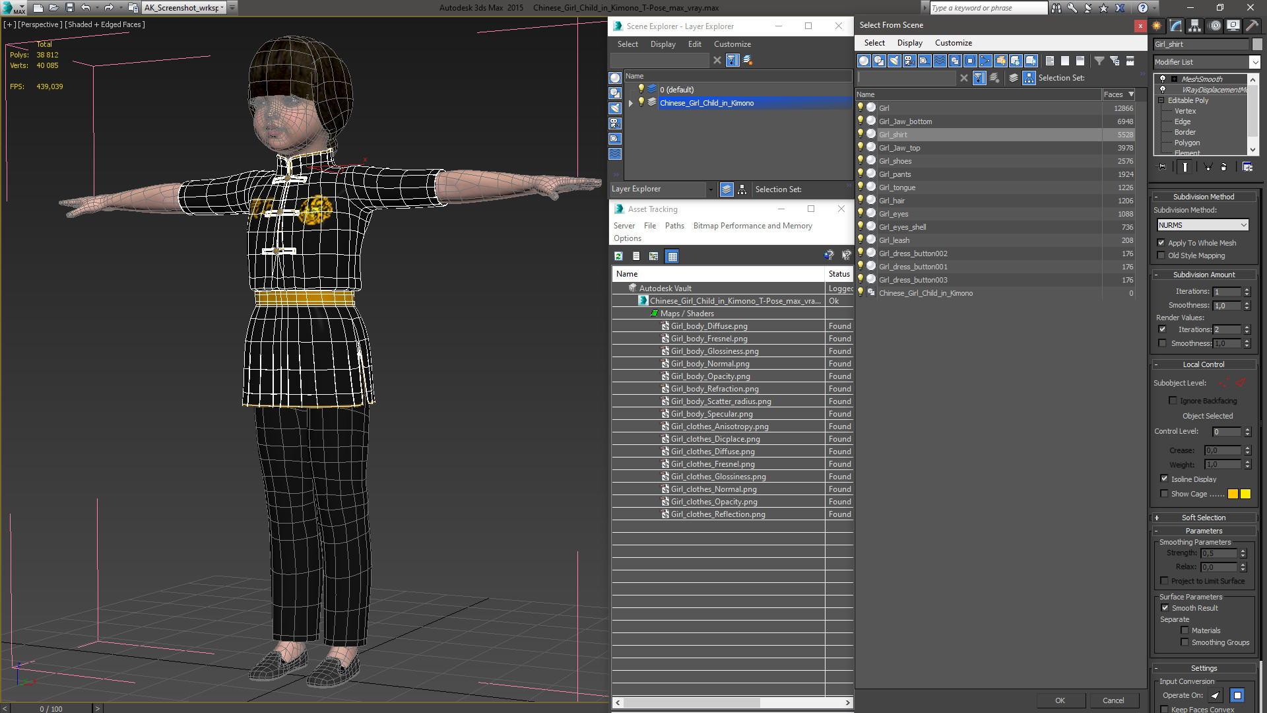Expand the Soft Selection rollout

[x=1204, y=518]
